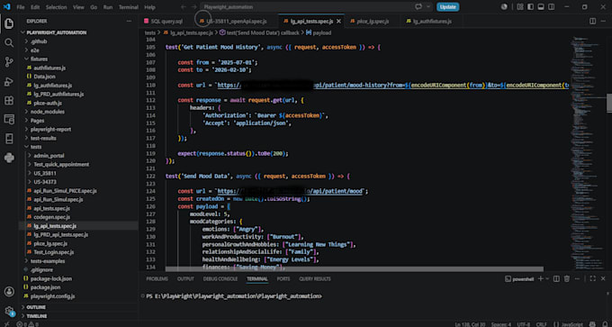
Task: Show the PROBLEMS panel tab
Action: (157, 279)
